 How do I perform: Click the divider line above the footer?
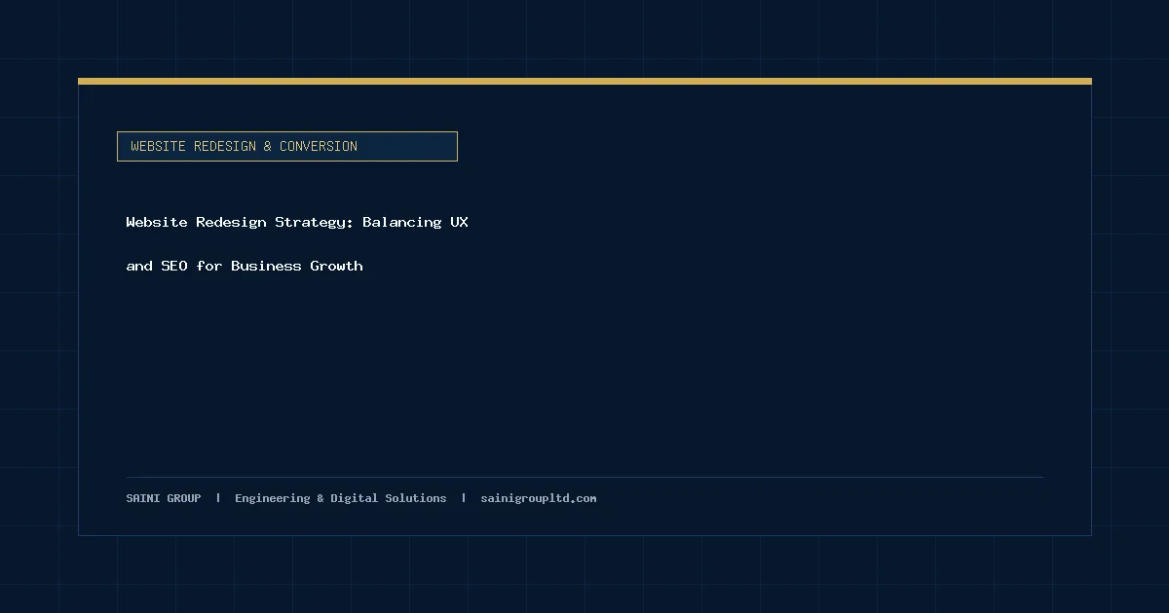pyautogui.click(x=584, y=477)
